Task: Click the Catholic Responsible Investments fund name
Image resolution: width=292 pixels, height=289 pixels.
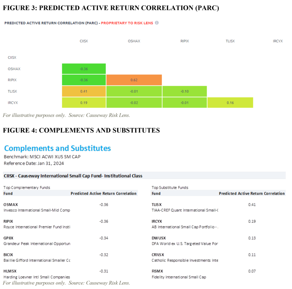Action: 185,261
